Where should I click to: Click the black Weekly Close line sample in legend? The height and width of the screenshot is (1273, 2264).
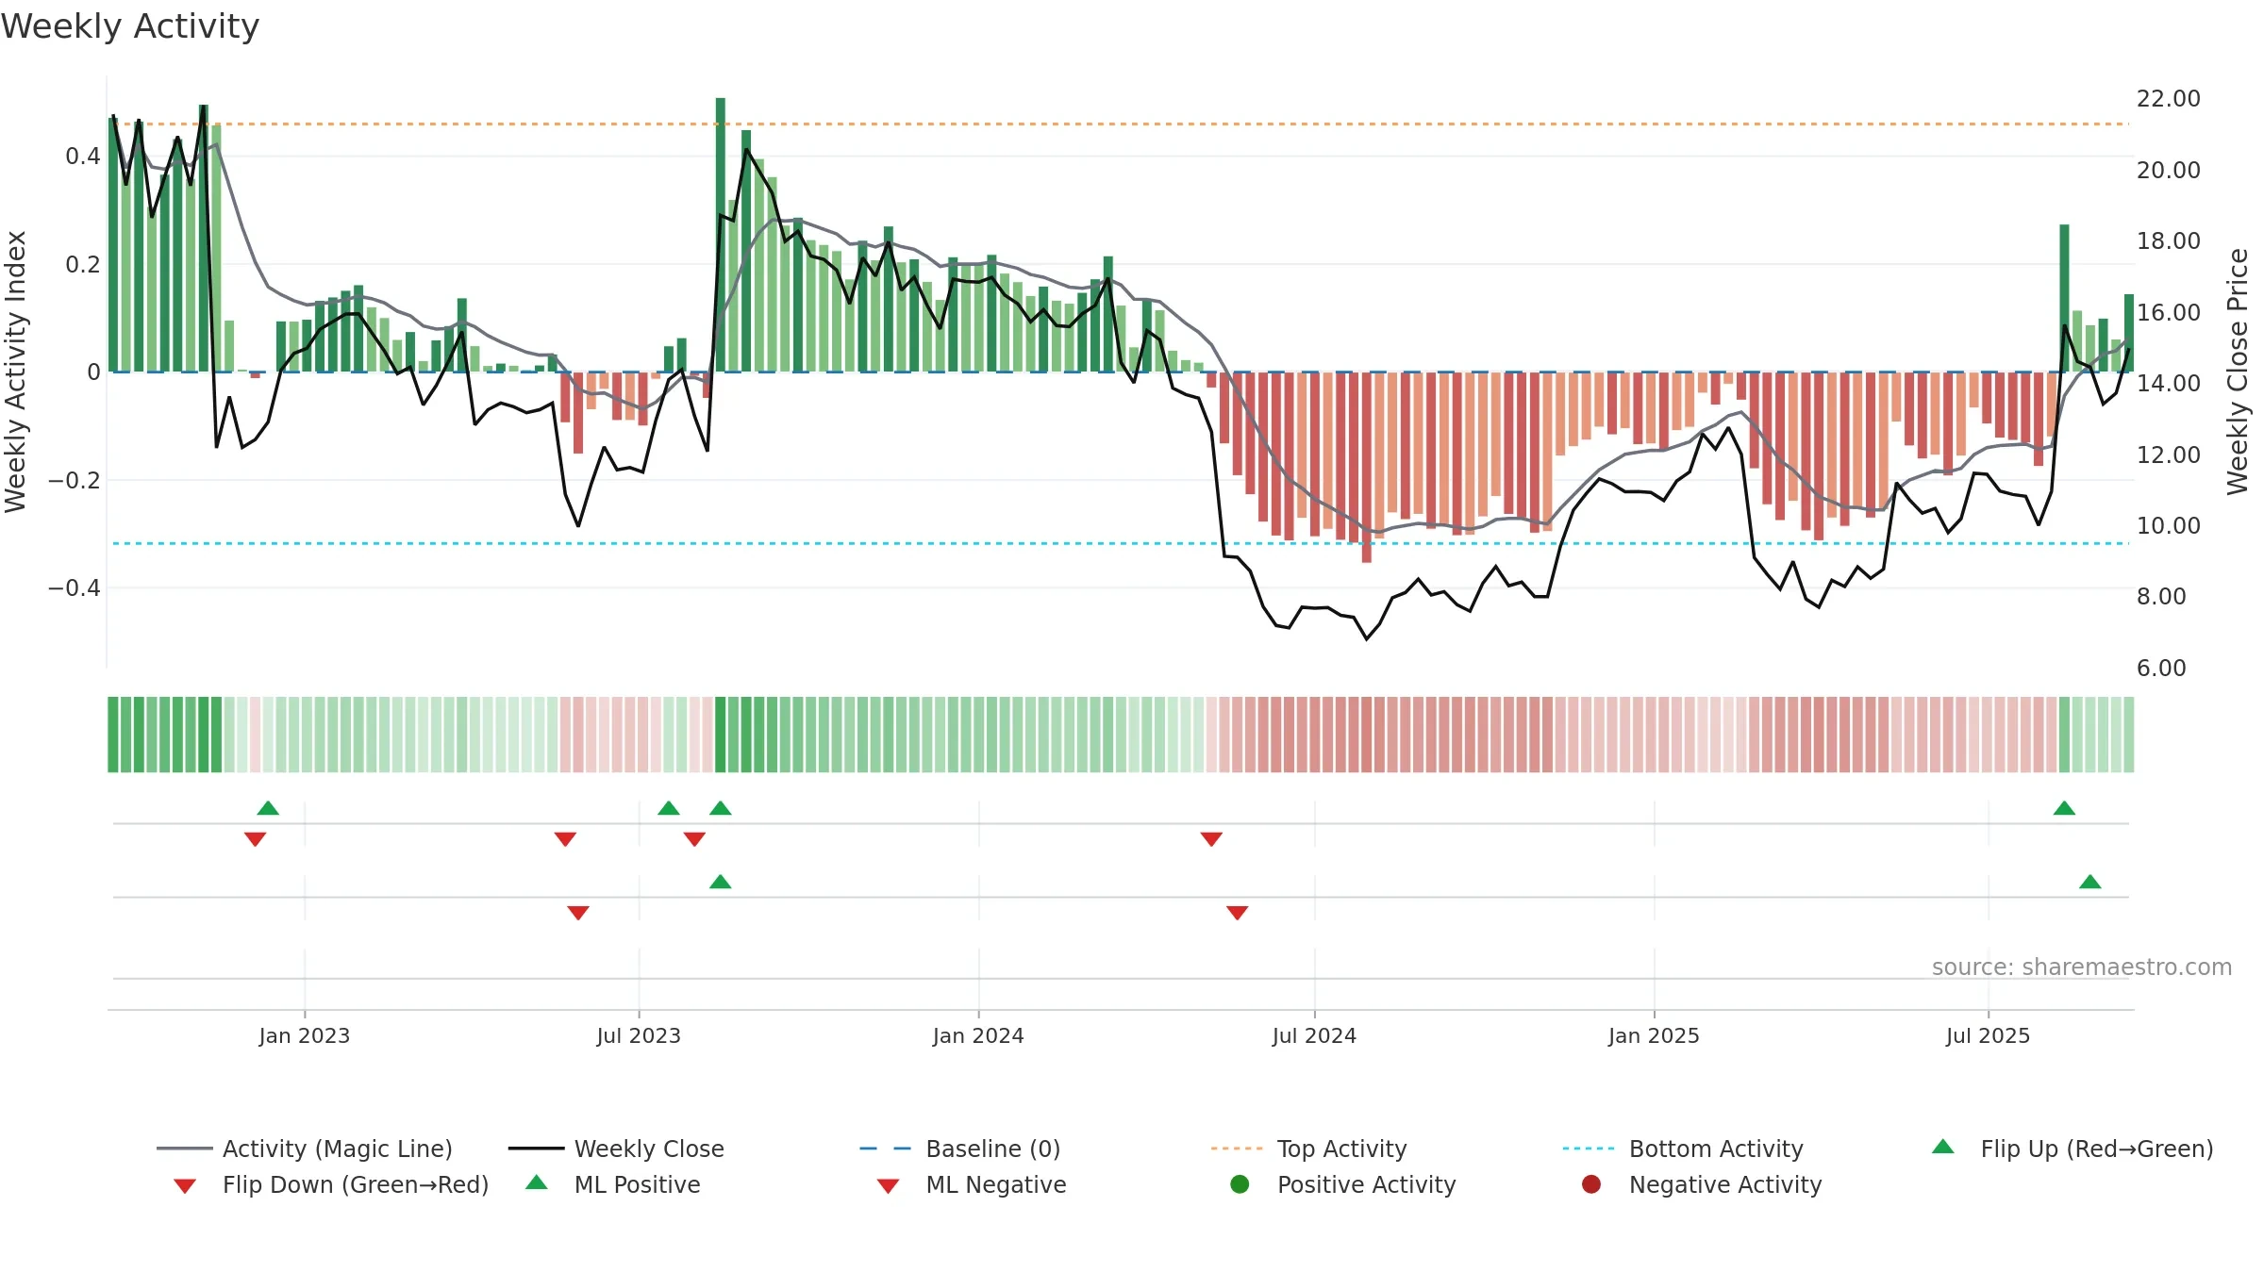coord(536,1149)
